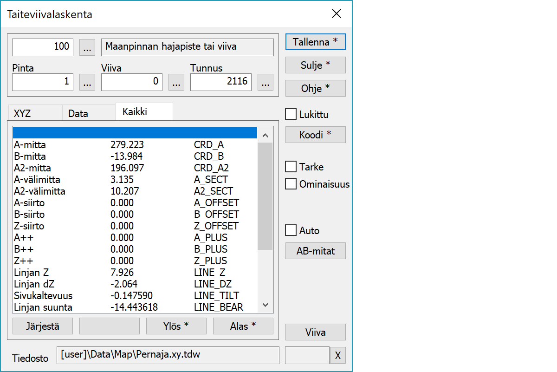The image size is (557, 372).
Task: Switch to the XYZ tab
Action: pyautogui.click(x=23, y=113)
